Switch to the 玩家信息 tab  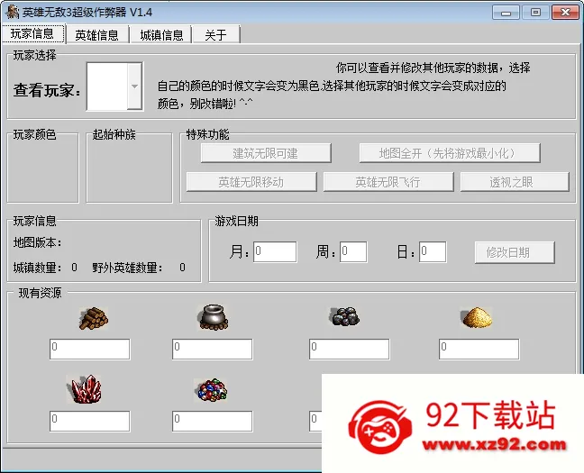[x=32, y=33]
